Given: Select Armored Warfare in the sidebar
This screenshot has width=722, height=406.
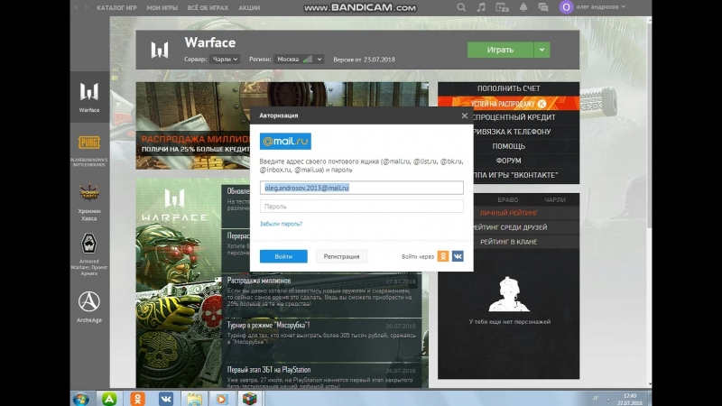Looking at the screenshot, I should tap(89, 254).
